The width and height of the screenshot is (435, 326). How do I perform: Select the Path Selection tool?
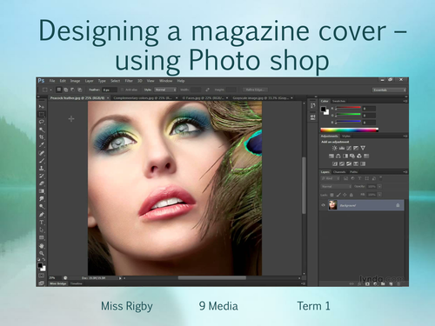42,230
